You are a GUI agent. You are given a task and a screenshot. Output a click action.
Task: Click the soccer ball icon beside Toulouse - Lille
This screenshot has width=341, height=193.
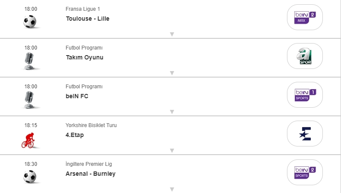tap(30, 22)
